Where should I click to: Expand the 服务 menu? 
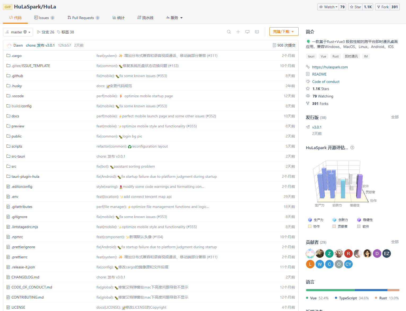[x=174, y=18]
